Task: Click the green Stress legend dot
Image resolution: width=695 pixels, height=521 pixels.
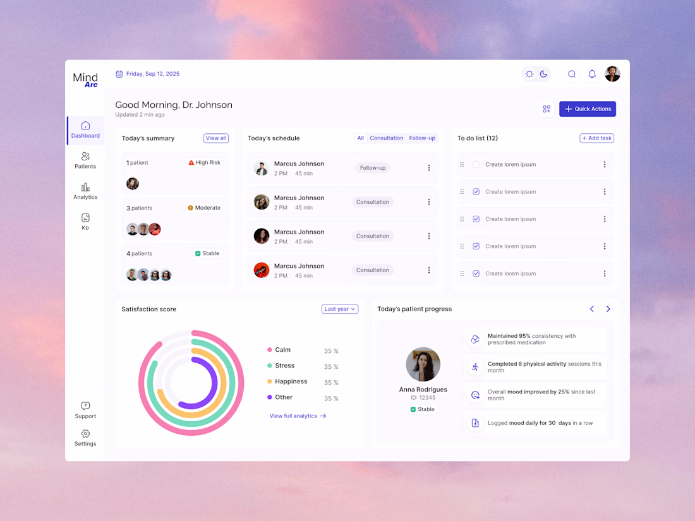Action: (x=270, y=366)
